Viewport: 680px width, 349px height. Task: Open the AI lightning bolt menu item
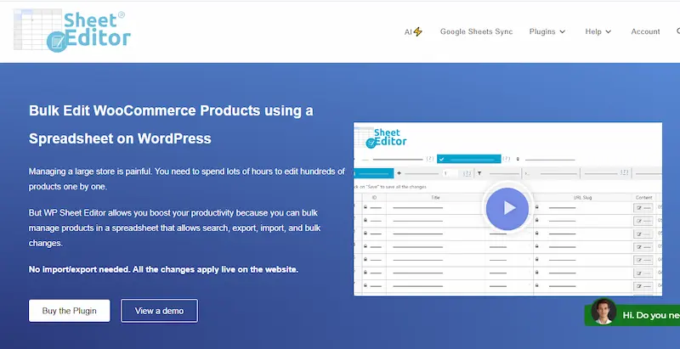click(413, 31)
